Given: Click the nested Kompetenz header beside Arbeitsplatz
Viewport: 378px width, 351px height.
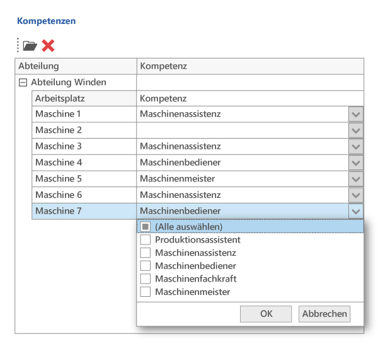Looking at the screenshot, I should pos(250,98).
